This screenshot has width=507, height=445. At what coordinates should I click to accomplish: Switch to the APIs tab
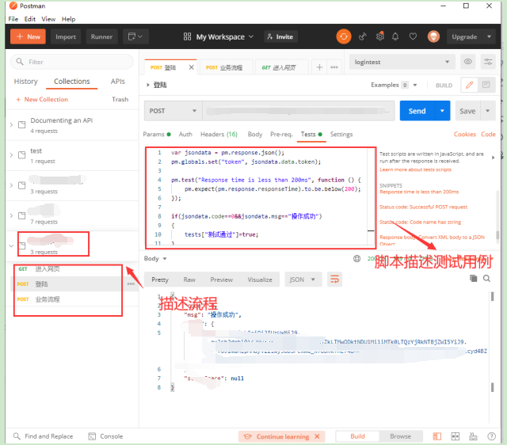pyautogui.click(x=117, y=82)
